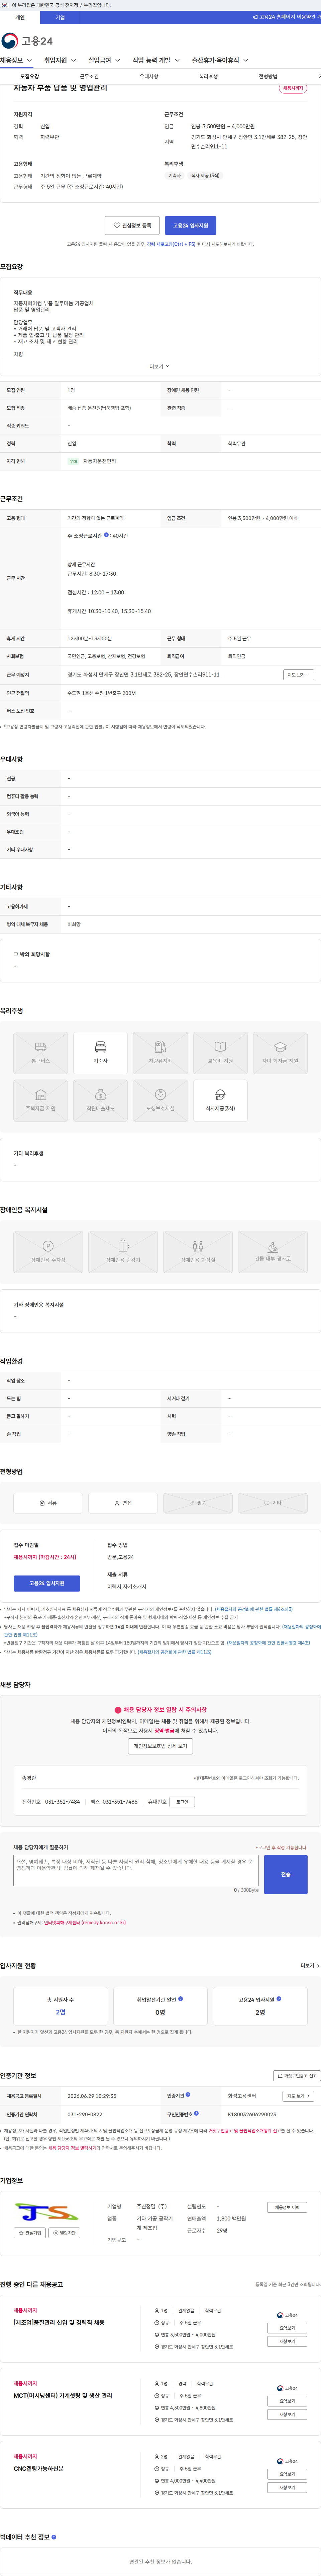Open info icon next to 주 소정근로시간
This screenshot has height=2576, width=321.
pyautogui.click(x=107, y=535)
